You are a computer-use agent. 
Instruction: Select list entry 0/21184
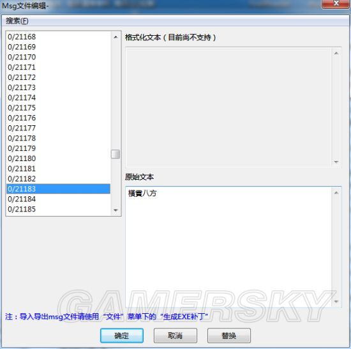pos(58,199)
